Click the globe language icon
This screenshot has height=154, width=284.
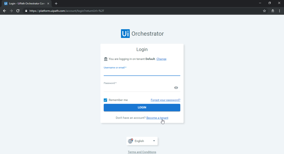pos(130,141)
